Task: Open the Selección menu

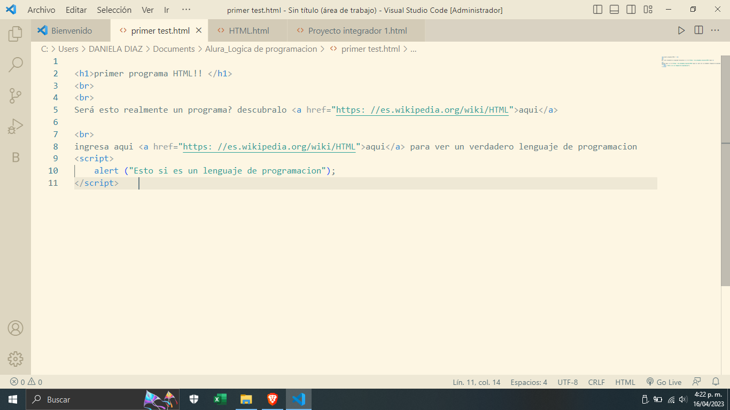Action: [x=114, y=10]
